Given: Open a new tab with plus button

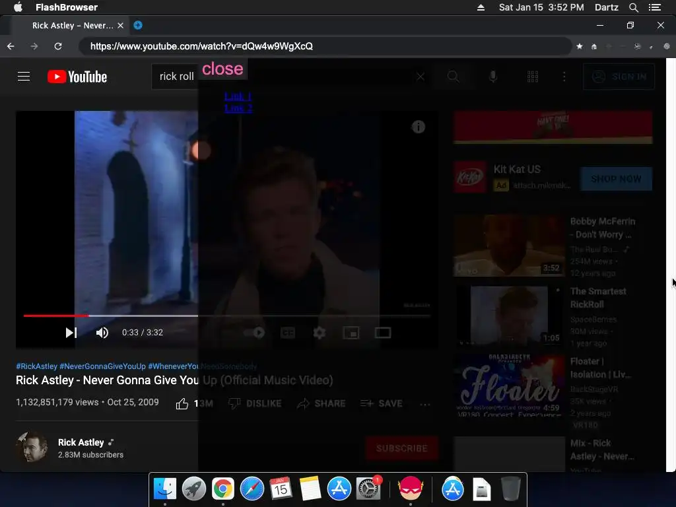Looking at the screenshot, I should pos(138,25).
